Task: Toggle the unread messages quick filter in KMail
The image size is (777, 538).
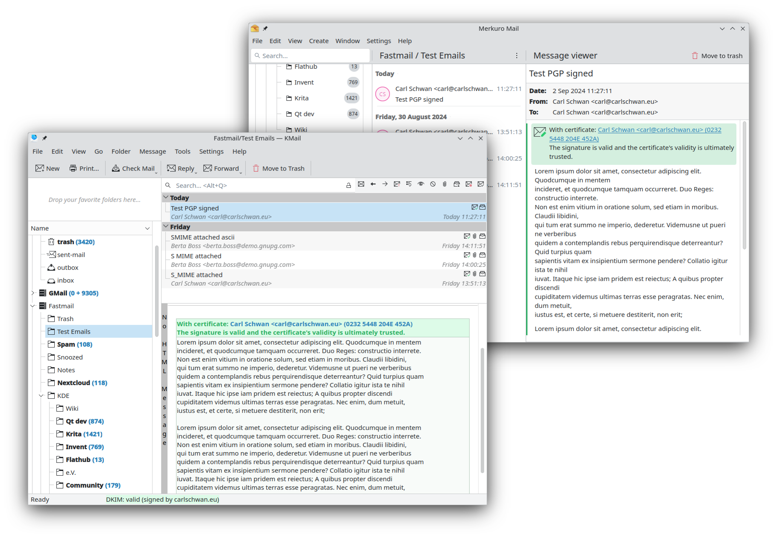Action: click(361, 184)
